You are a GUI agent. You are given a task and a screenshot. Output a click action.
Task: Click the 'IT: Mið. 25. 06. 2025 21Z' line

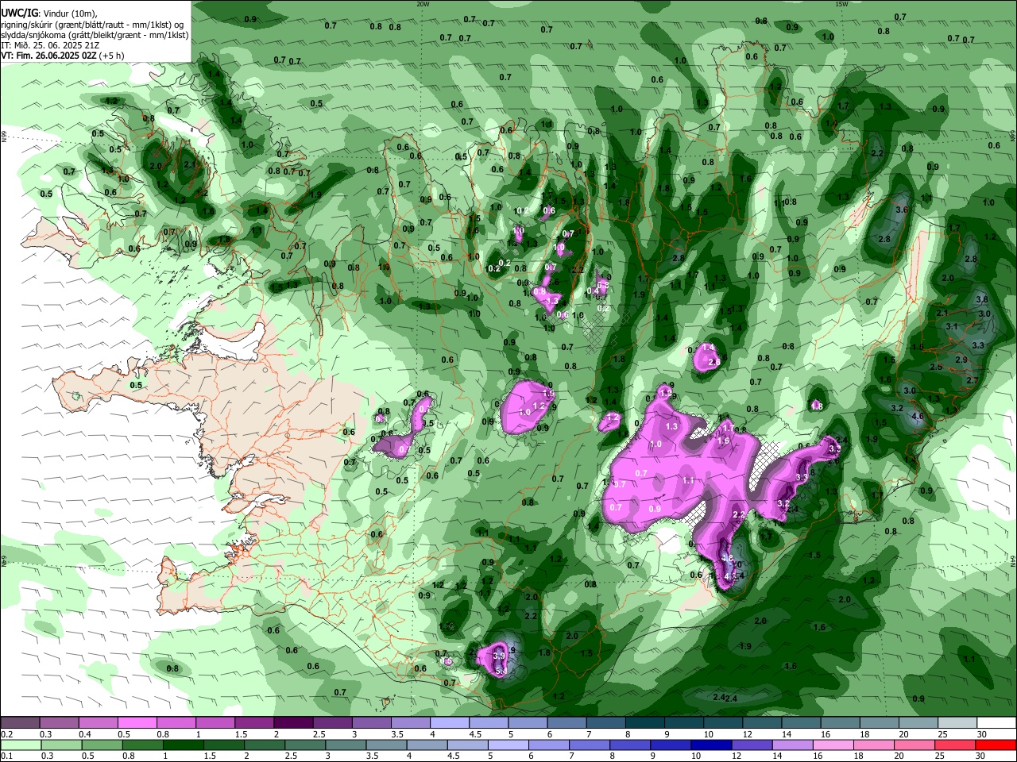click(x=50, y=45)
